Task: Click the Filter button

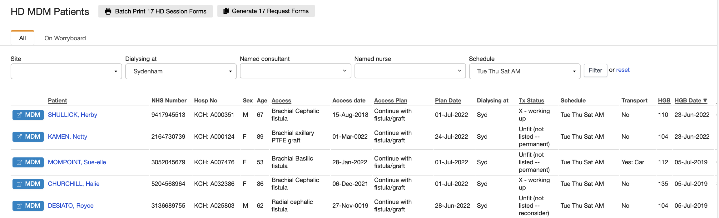Action: [595, 71]
